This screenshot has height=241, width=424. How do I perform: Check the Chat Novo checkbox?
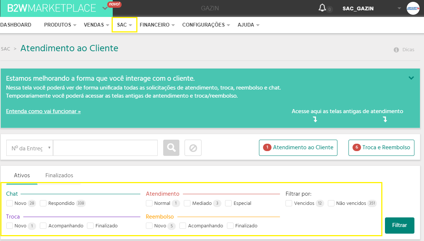10,203
